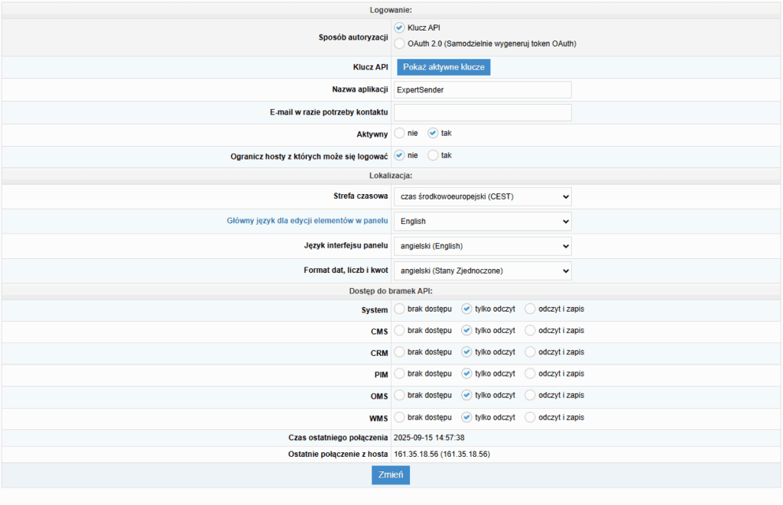
Task: Select tylko odczyt for CRM gateway
Action: pos(466,352)
